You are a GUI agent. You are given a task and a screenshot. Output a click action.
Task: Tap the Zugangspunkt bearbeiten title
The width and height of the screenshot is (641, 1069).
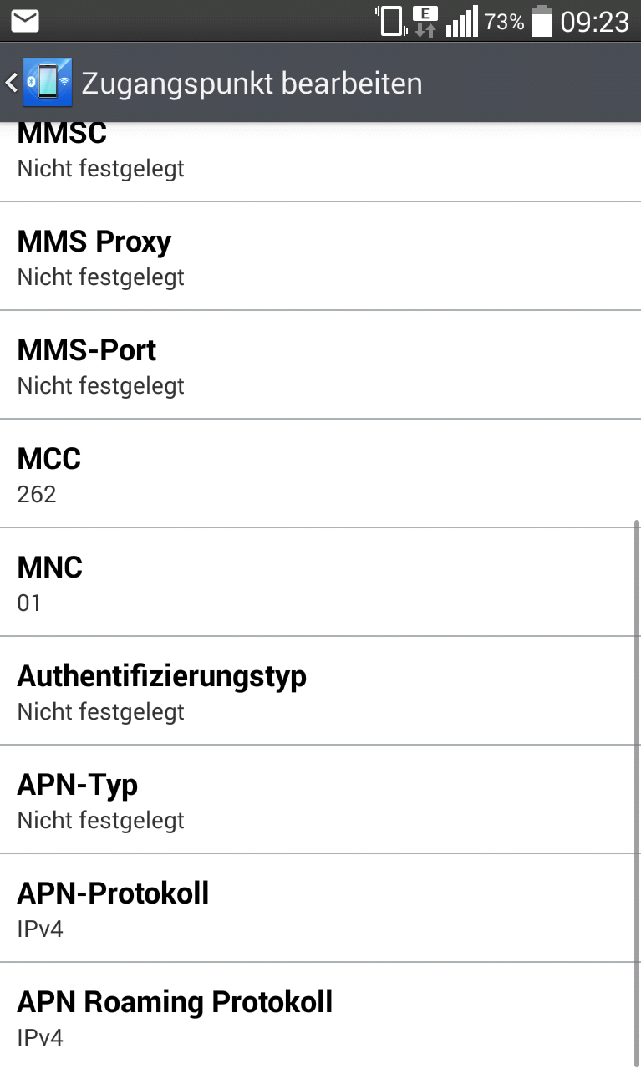[252, 84]
